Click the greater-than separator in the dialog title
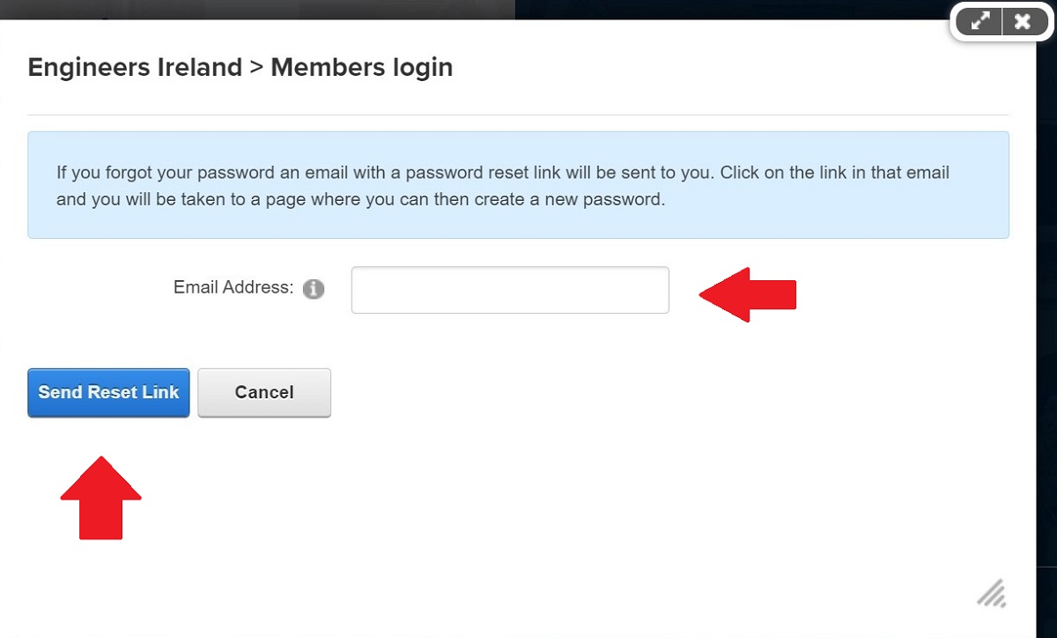1057x638 pixels. [256, 68]
